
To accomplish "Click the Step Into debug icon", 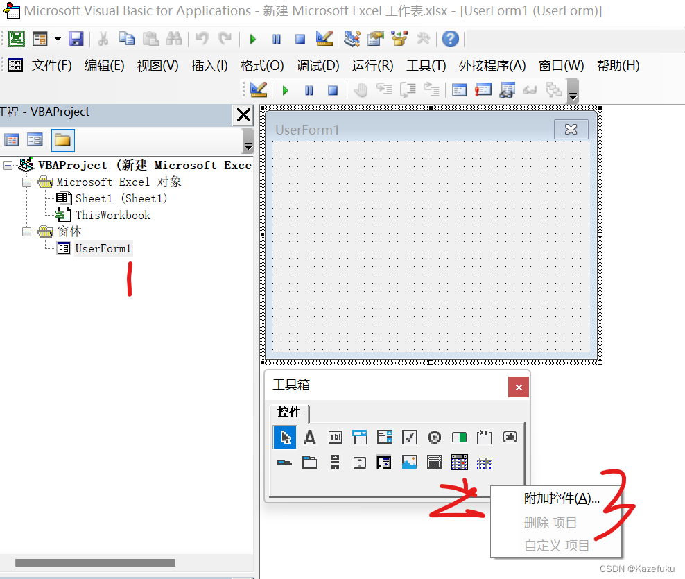I will (x=384, y=90).
